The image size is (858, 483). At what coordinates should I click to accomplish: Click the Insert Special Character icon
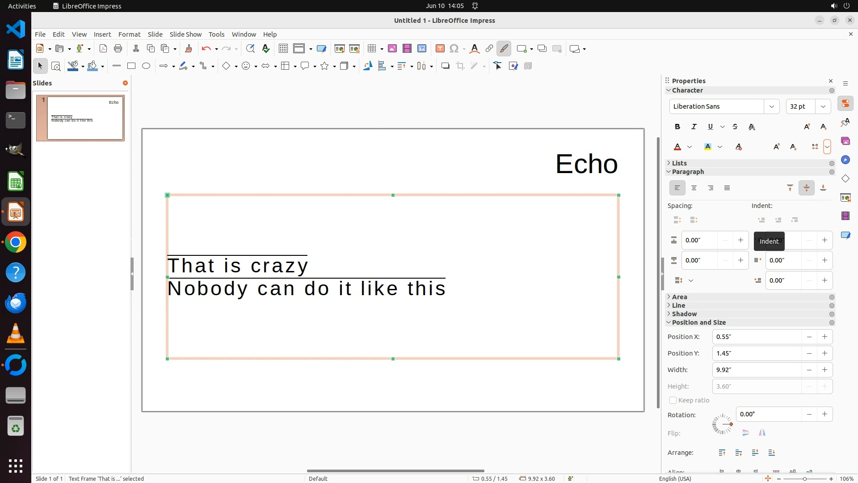pos(454,49)
